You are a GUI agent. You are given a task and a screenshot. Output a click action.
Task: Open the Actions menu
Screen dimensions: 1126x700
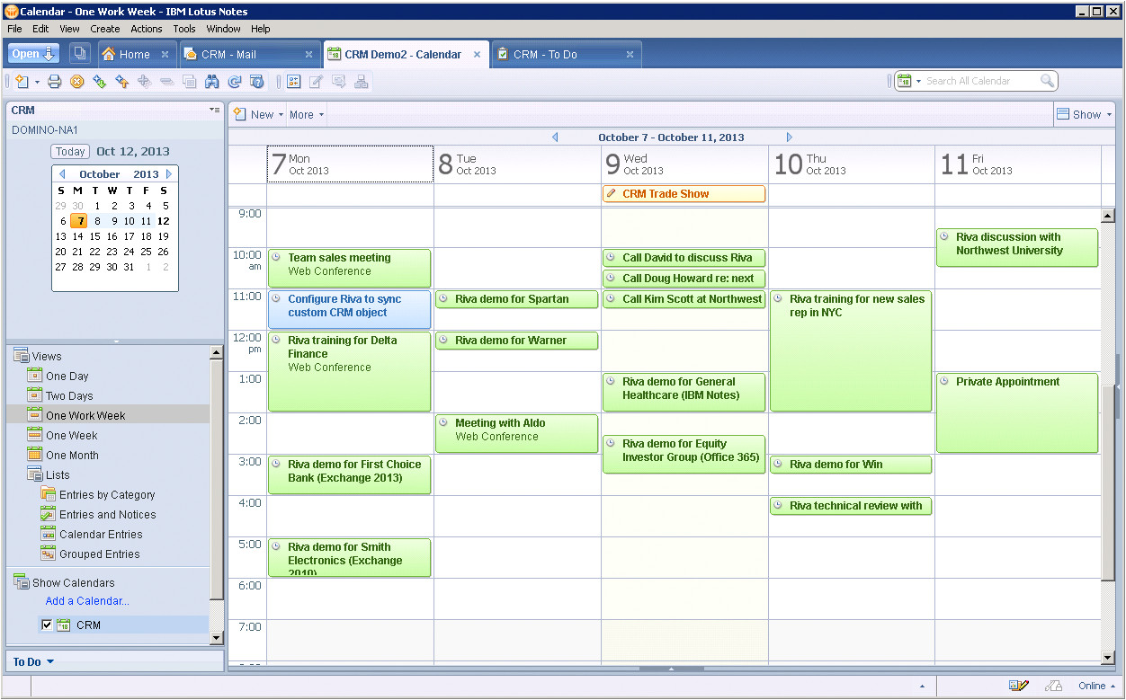tap(147, 29)
